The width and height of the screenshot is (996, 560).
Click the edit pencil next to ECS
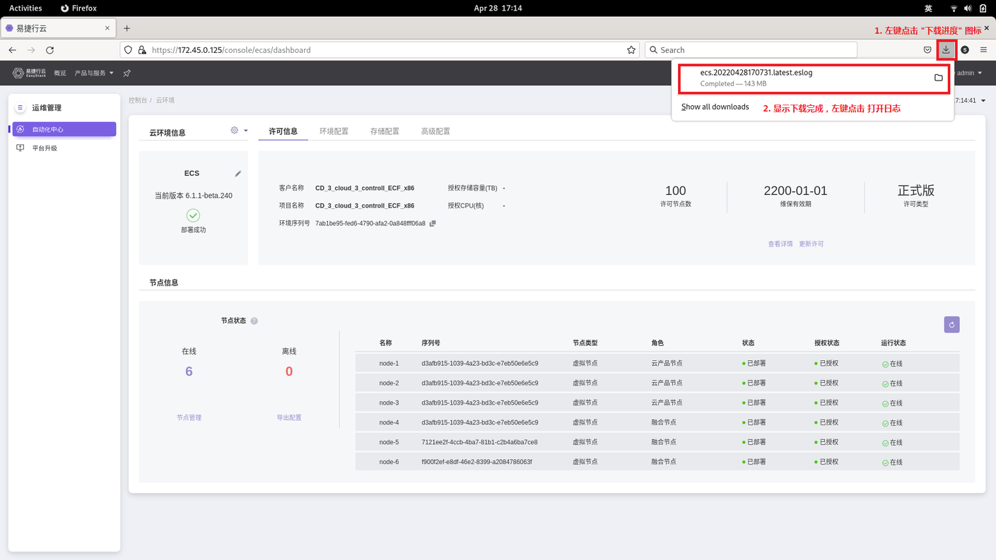238,174
